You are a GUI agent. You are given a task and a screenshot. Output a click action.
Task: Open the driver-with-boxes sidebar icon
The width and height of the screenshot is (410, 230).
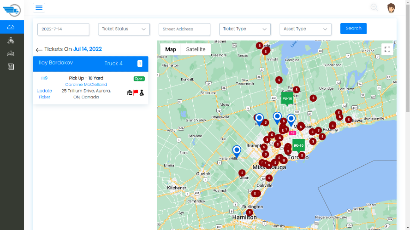[x=11, y=40]
